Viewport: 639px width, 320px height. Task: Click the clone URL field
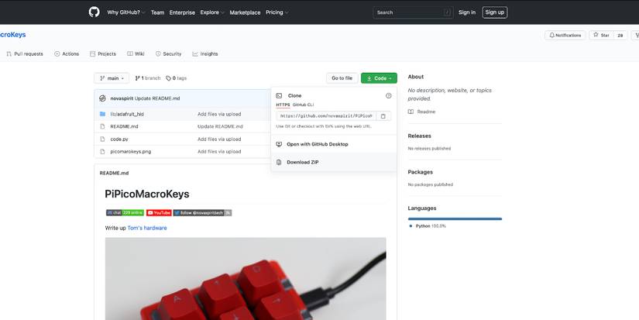tap(325, 116)
